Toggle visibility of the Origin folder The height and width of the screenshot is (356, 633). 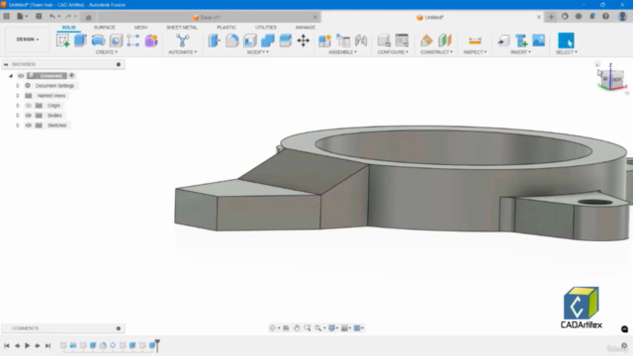[29, 106]
